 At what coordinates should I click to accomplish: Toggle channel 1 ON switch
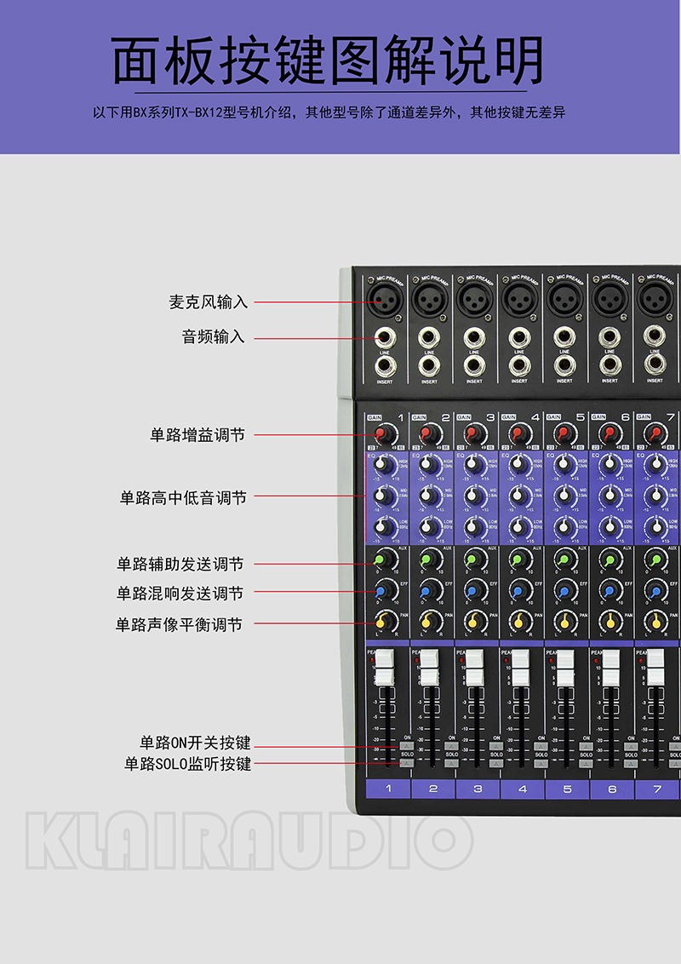click(406, 747)
